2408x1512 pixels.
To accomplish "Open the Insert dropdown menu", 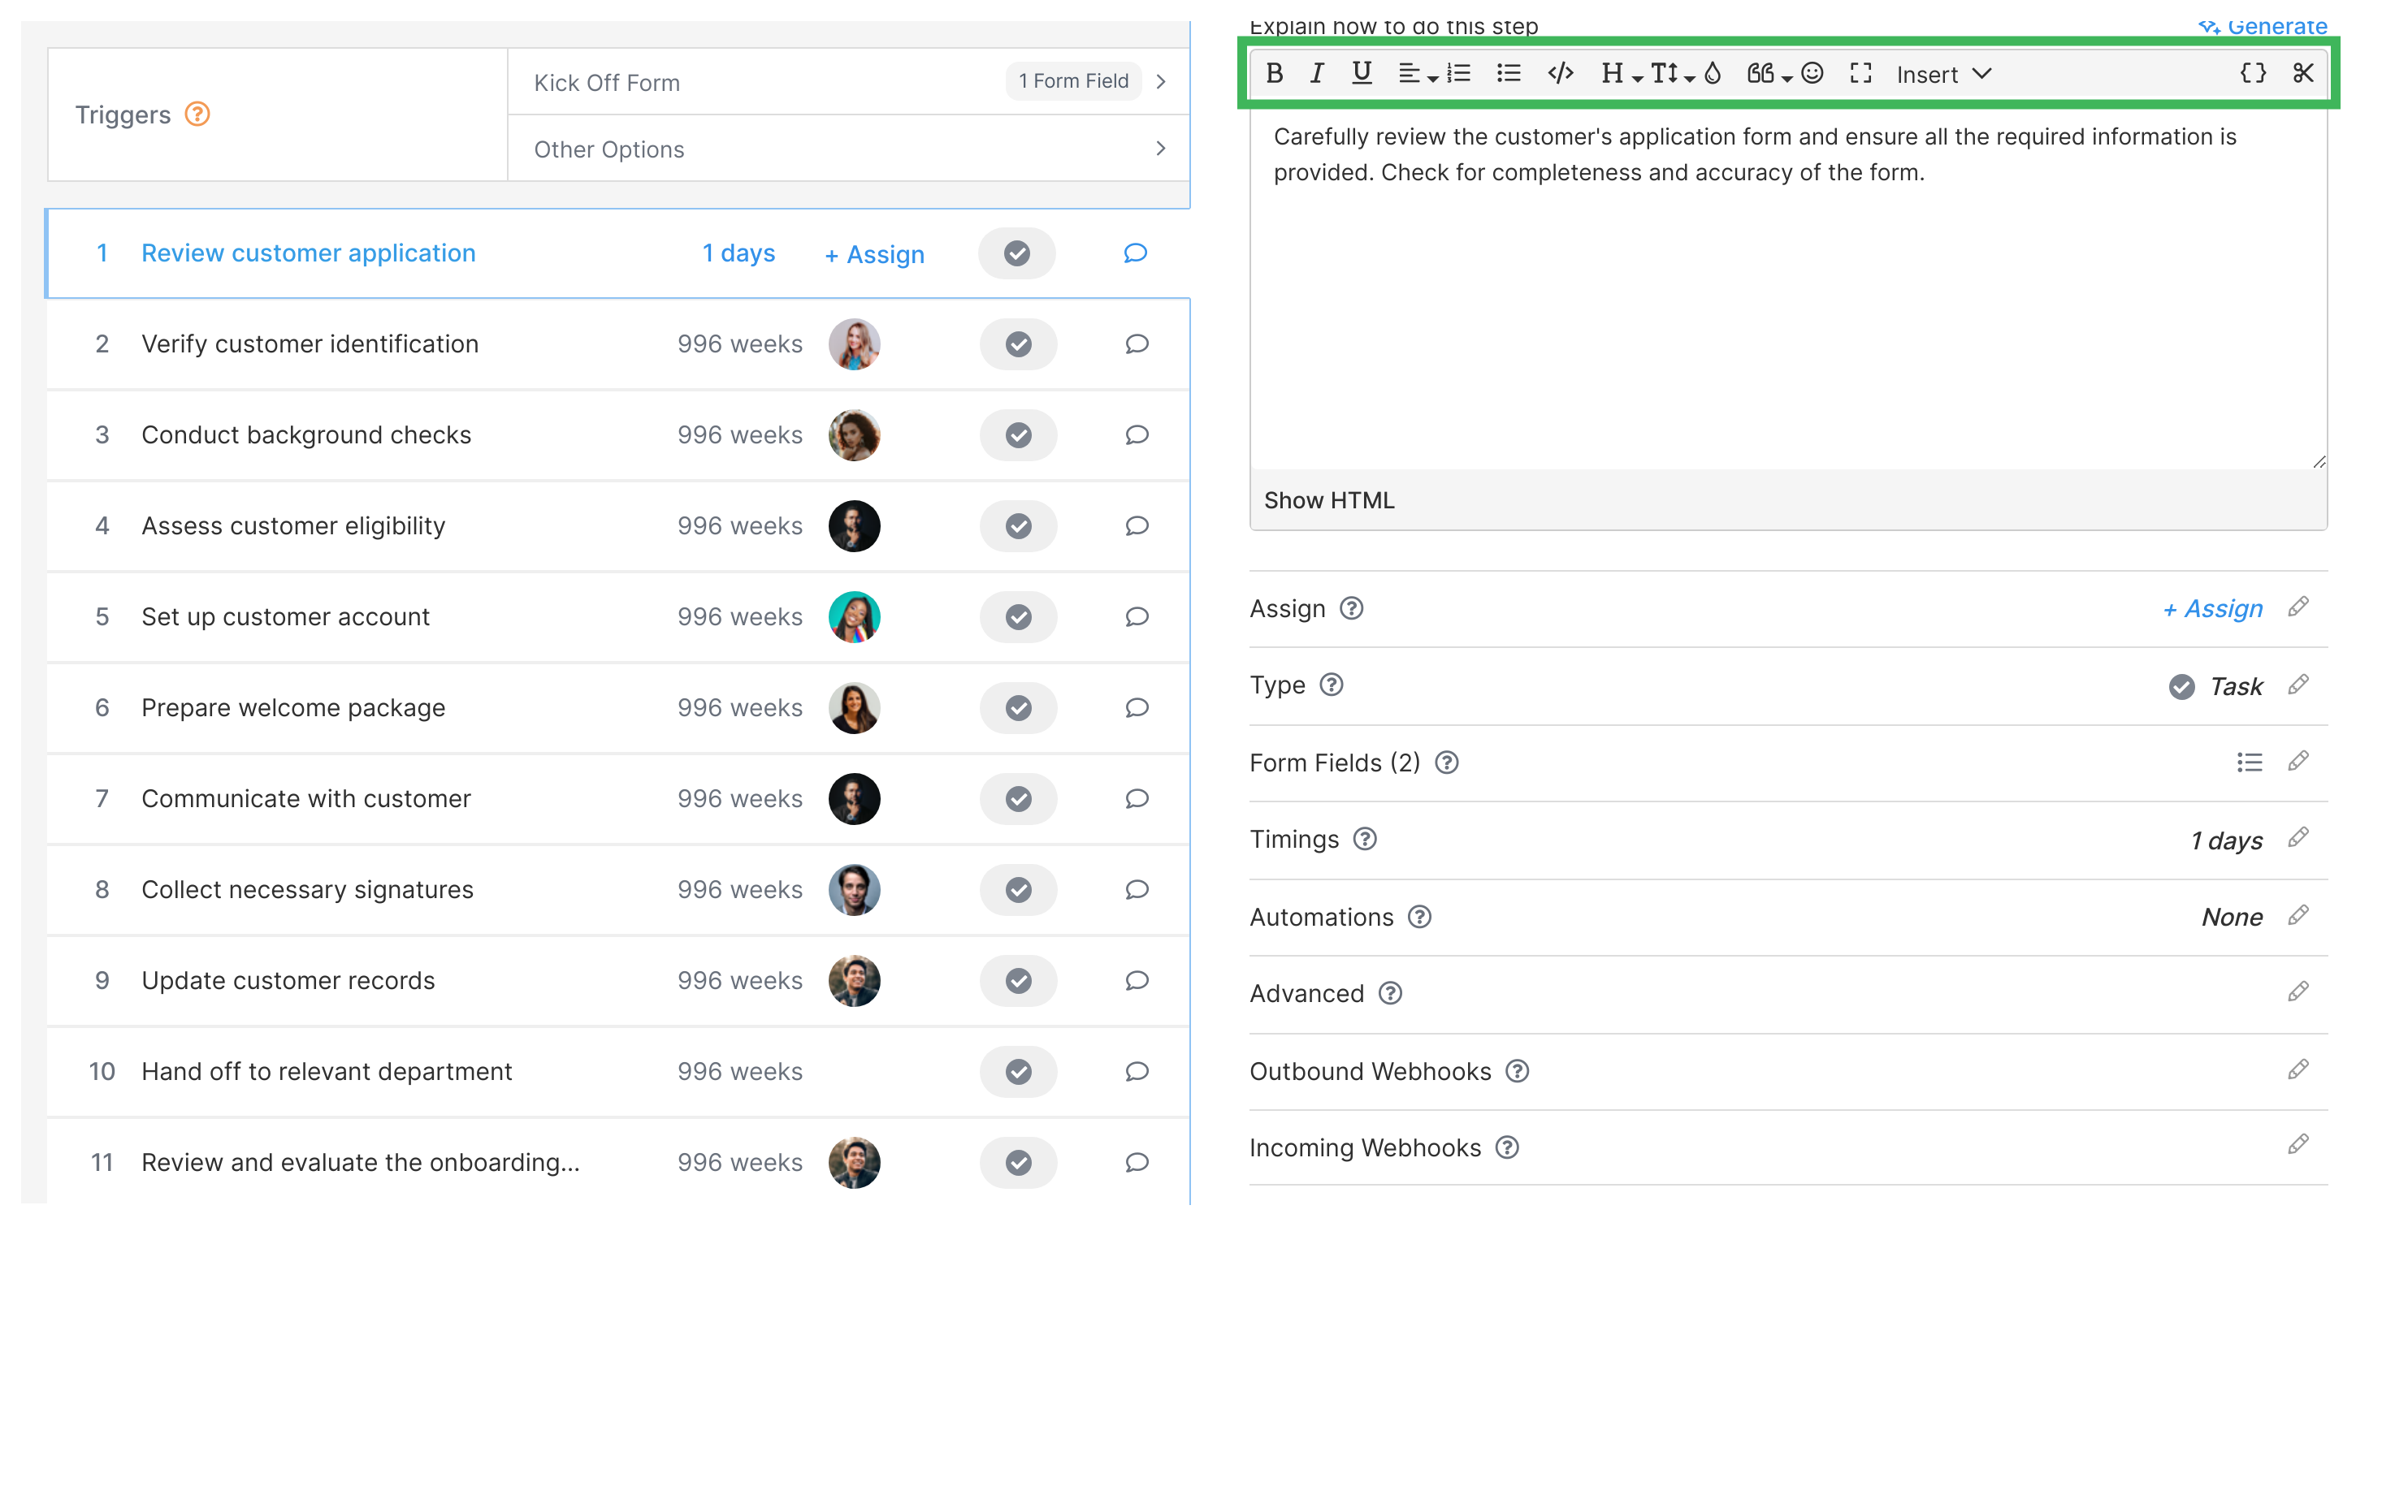I will (1943, 74).
